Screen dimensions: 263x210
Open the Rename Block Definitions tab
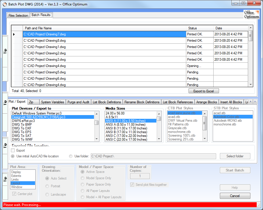pos(142,102)
